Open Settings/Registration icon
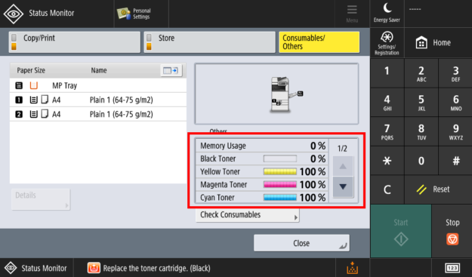This screenshot has height=277, width=472. 387,37
